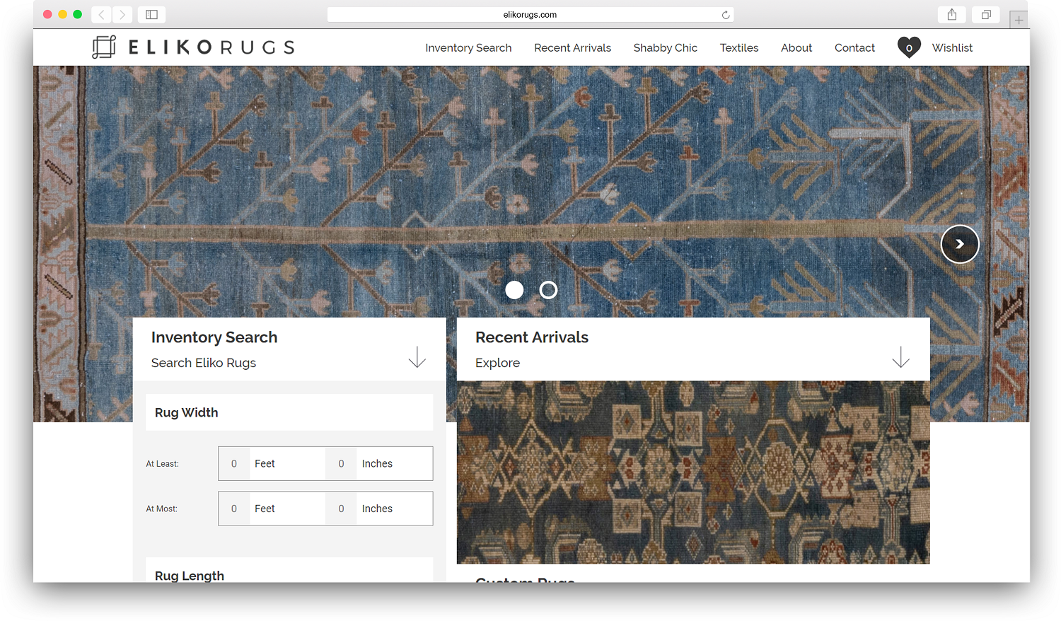
Task: Add a new browser tab
Action: pos(1018,20)
